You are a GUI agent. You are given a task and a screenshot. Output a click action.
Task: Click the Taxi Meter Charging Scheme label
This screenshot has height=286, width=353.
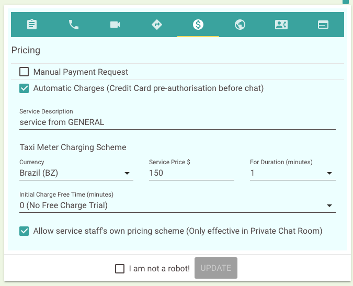point(73,147)
